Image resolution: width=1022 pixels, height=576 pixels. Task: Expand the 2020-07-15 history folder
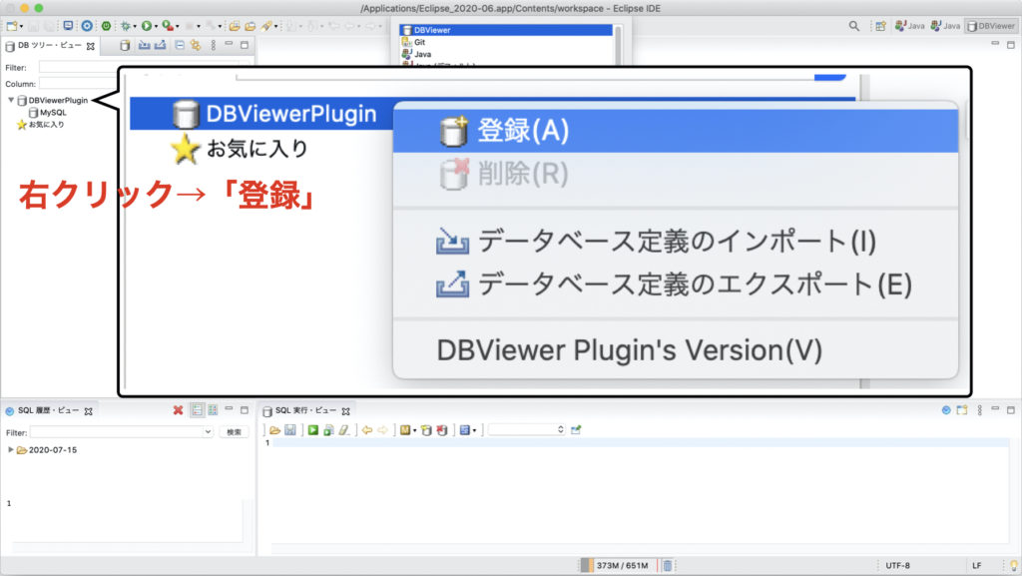(x=10, y=449)
